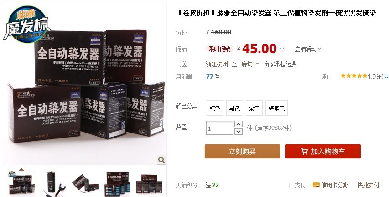The height and width of the screenshot is (197, 389).
Task: Open the 店铺活动 dropdown
Action: pos(308,49)
